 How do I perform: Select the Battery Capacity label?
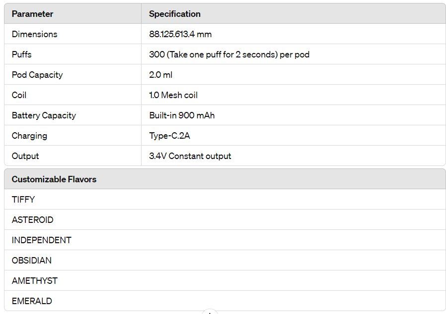point(44,115)
